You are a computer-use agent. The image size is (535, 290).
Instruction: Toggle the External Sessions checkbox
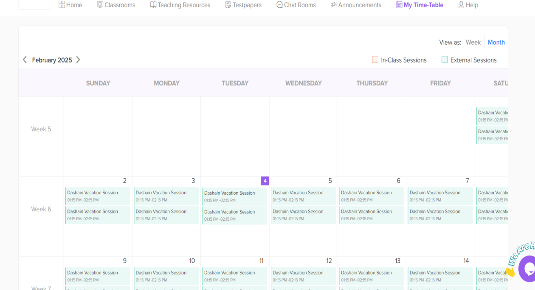click(x=445, y=60)
